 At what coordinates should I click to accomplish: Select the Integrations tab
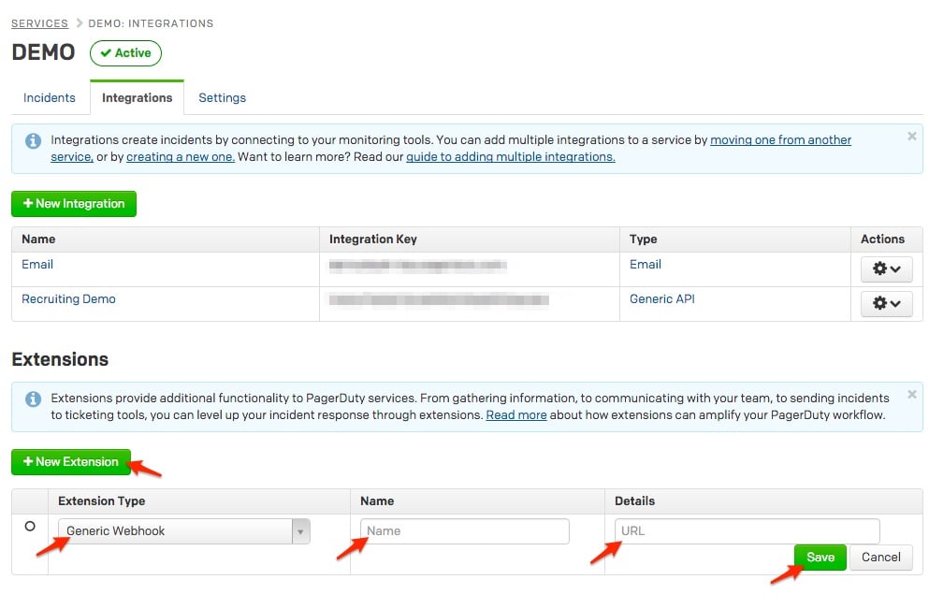(x=137, y=97)
